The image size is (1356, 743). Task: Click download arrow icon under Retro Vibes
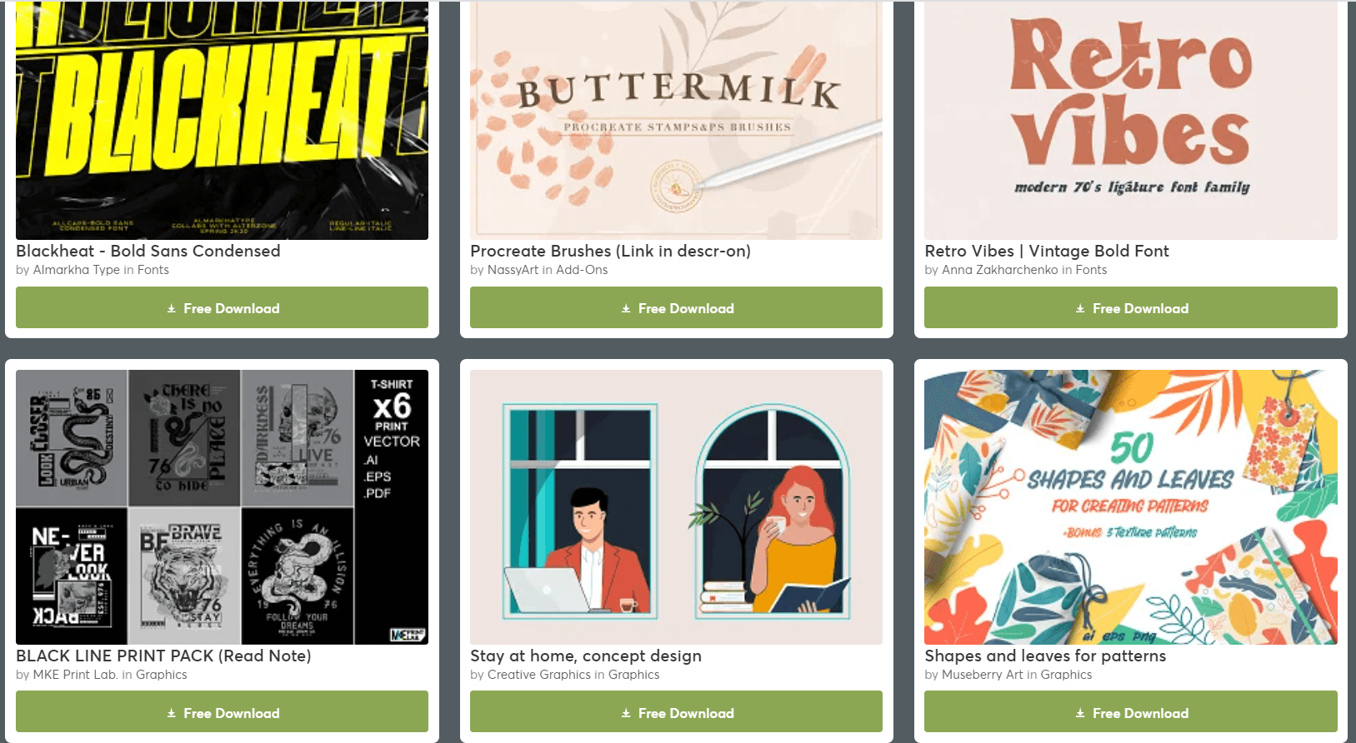[x=1080, y=308]
